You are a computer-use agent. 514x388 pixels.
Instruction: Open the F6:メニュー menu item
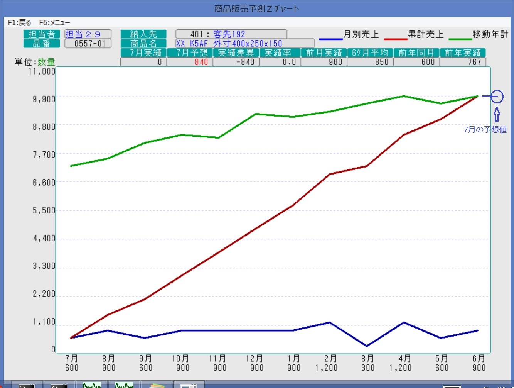pyautogui.click(x=54, y=23)
